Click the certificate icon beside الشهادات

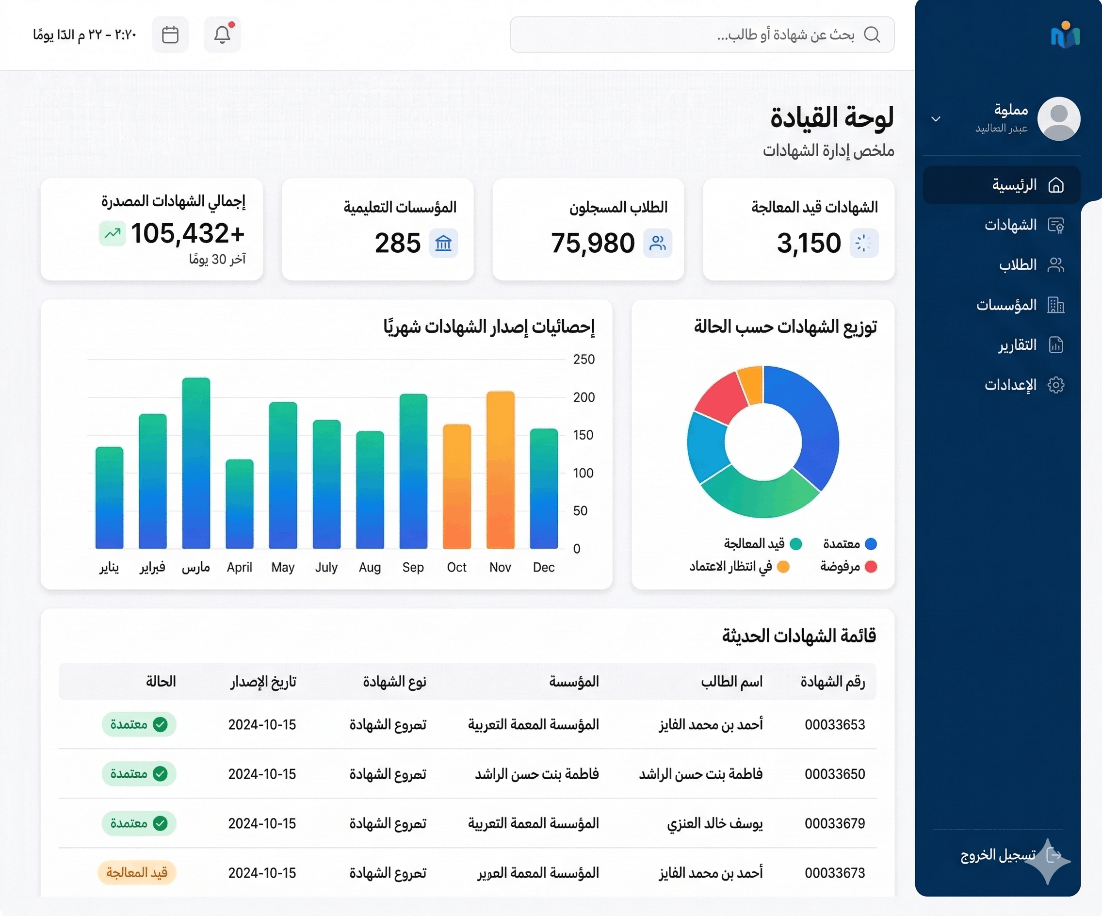(x=1055, y=225)
